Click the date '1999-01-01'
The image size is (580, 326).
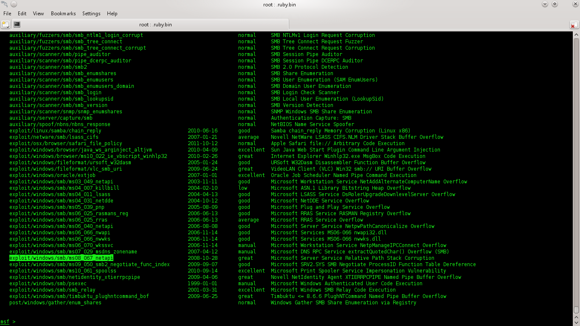pos(203,284)
